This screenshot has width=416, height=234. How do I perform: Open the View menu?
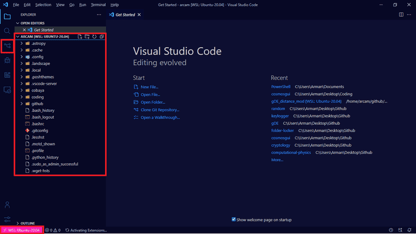tap(60, 5)
